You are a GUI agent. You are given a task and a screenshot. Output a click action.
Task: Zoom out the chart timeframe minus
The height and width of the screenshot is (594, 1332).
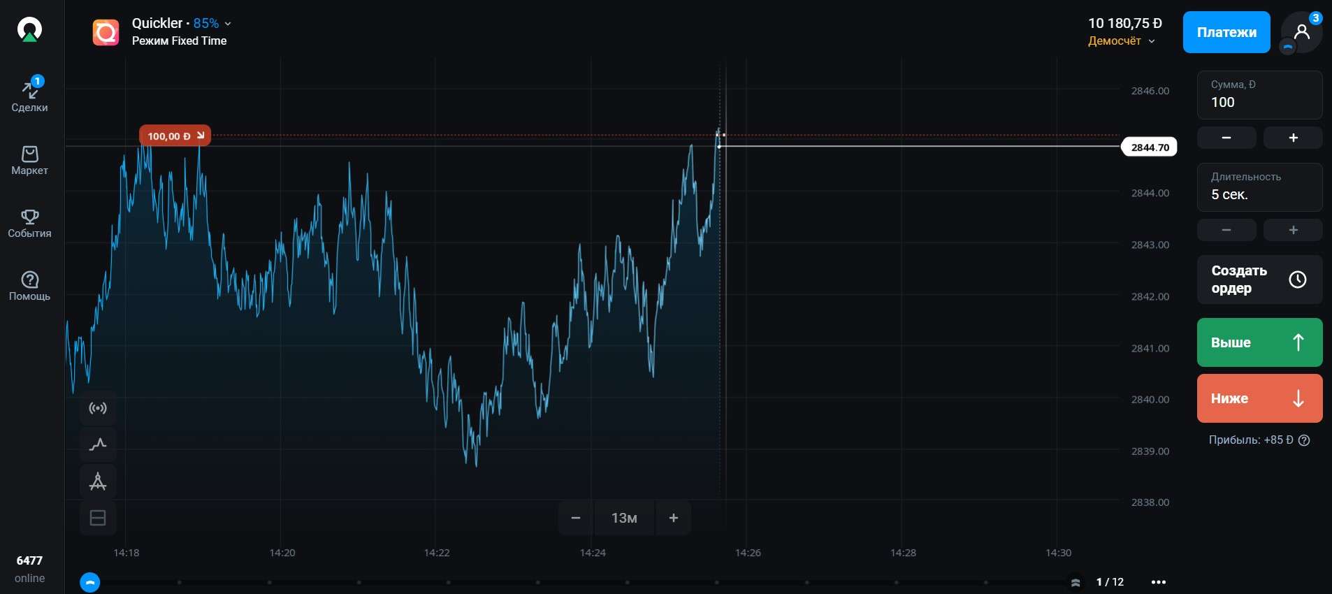point(576,518)
